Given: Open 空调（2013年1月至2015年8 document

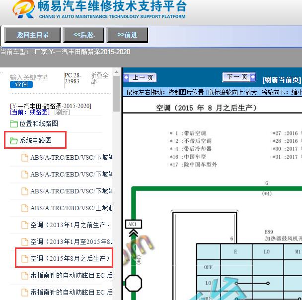Looking at the screenshot, I should click(x=71, y=241).
